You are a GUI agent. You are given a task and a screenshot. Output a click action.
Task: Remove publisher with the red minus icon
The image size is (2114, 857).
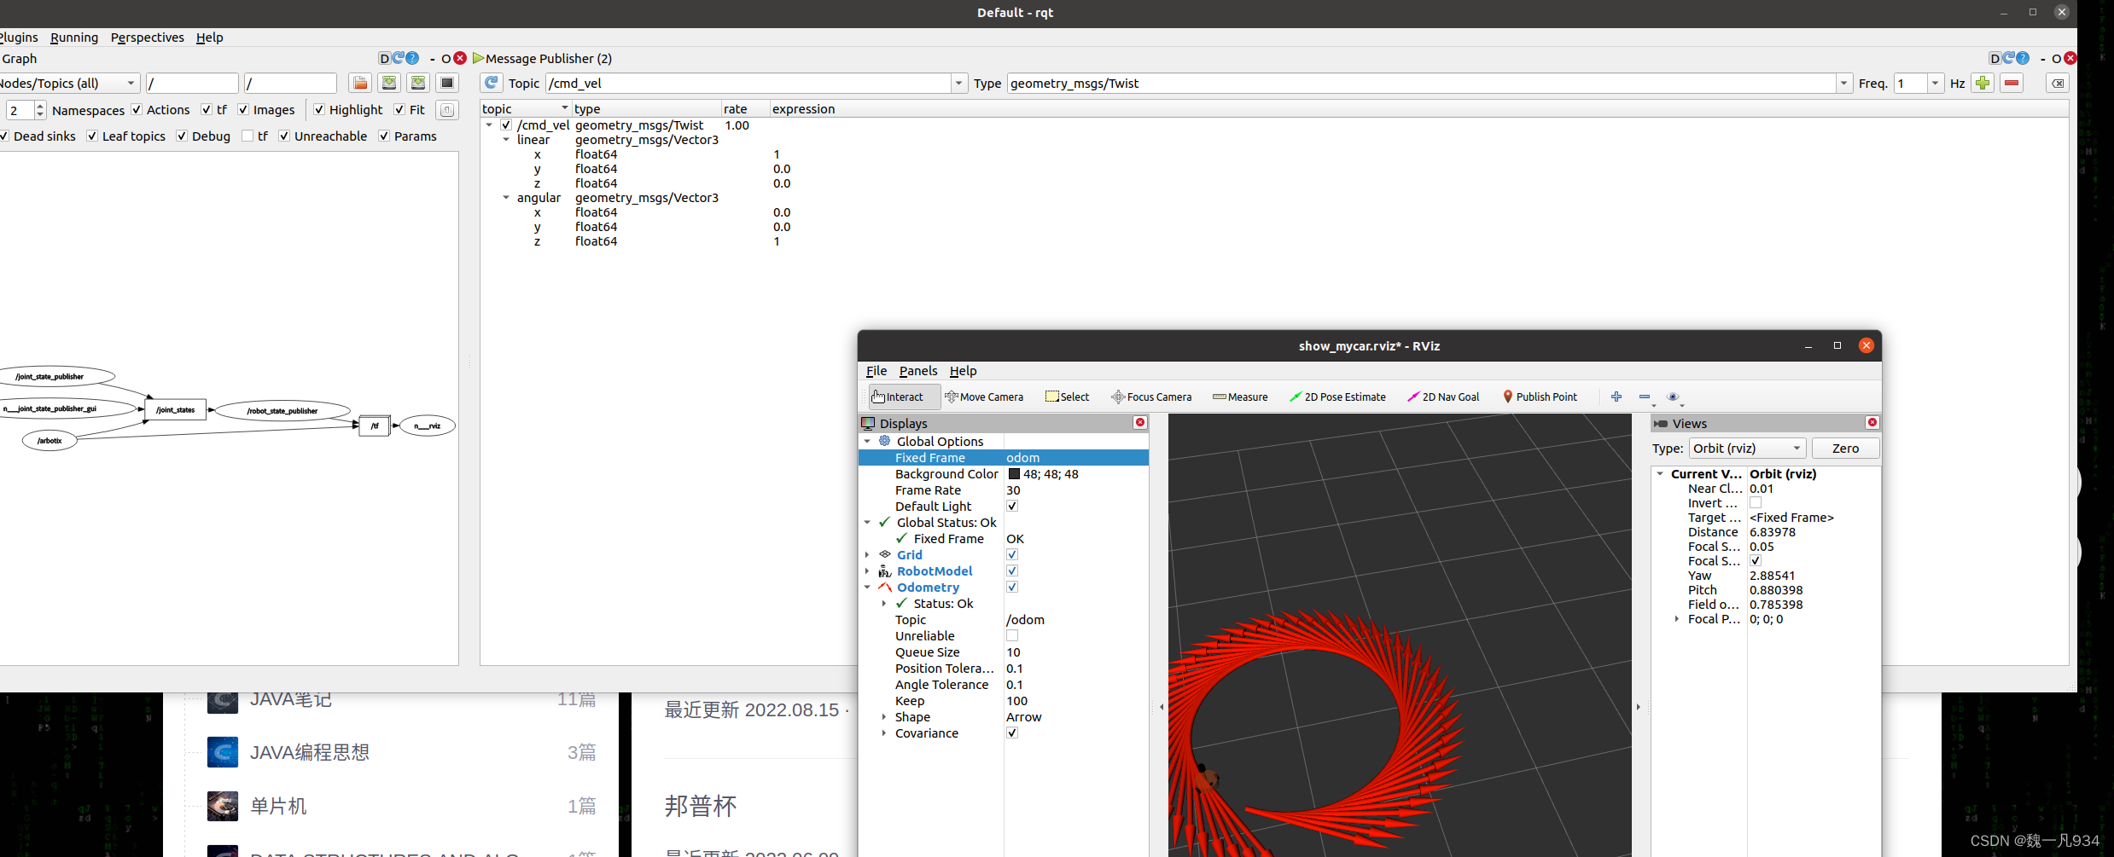2012,83
